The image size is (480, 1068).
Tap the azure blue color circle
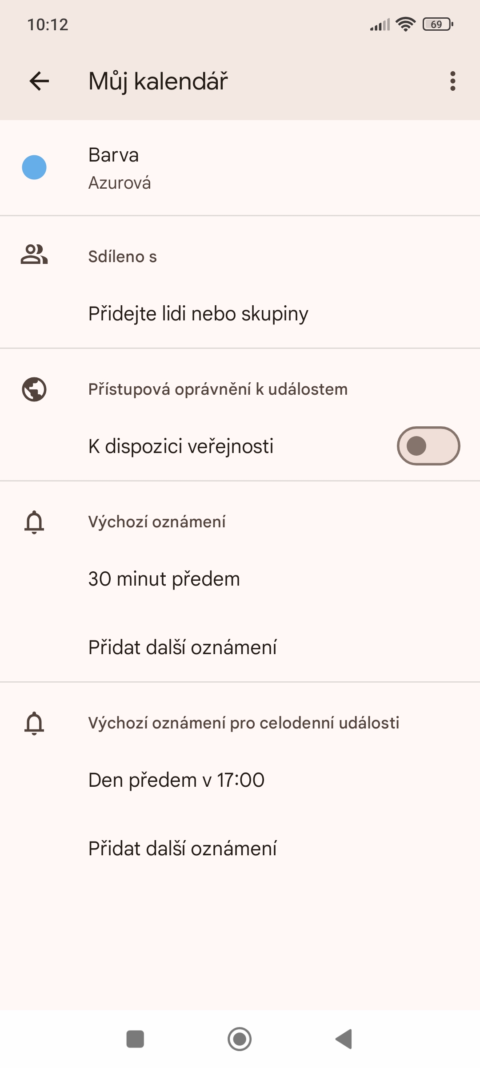pyautogui.click(x=34, y=167)
